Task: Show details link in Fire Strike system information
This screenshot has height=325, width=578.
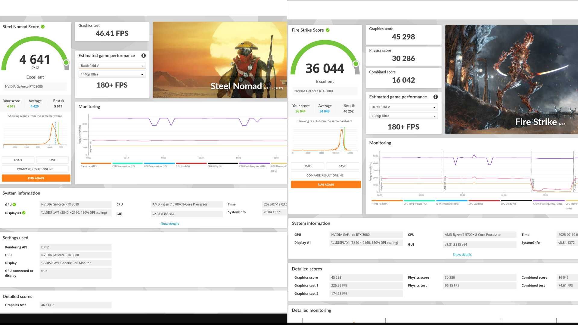Action: [x=462, y=255]
